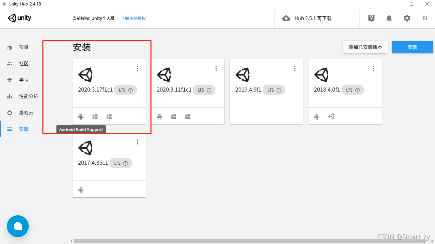Click the Unity icon on the 2019.4.9f1 card

[243, 74]
